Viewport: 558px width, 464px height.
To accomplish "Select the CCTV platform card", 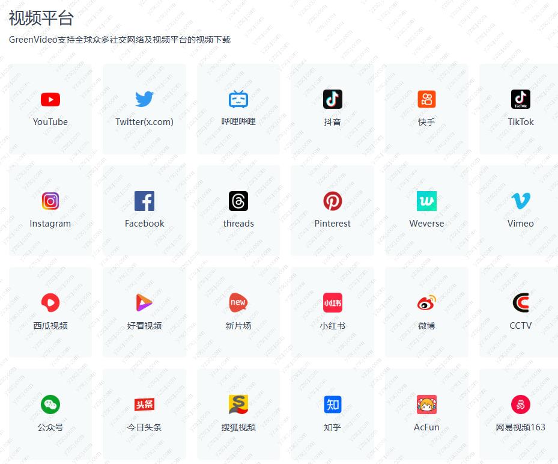I will click(x=518, y=312).
